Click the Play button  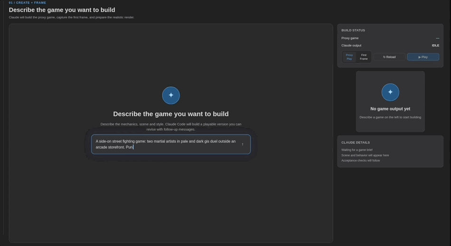[423, 57]
